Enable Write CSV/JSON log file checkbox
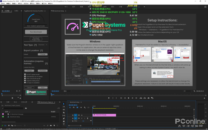The image size is (208, 130). (x=25, y=78)
